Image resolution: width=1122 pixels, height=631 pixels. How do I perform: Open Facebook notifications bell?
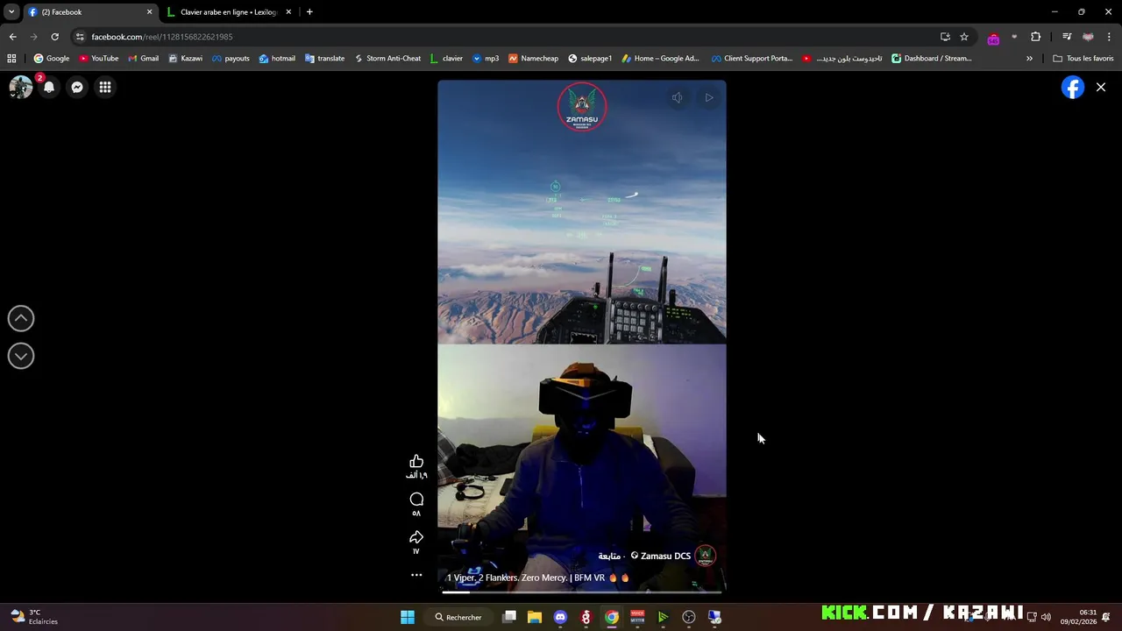[x=49, y=87]
